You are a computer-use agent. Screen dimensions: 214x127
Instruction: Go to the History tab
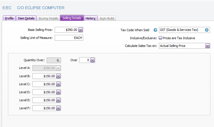click(90, 18)
